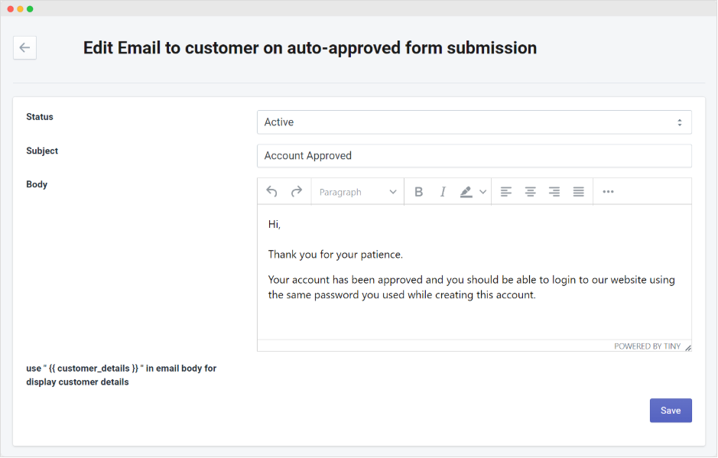This screenshot has width=718, height=458.
Task: Open more toolbar options ellipsis
Action: (x=608, y=192)
